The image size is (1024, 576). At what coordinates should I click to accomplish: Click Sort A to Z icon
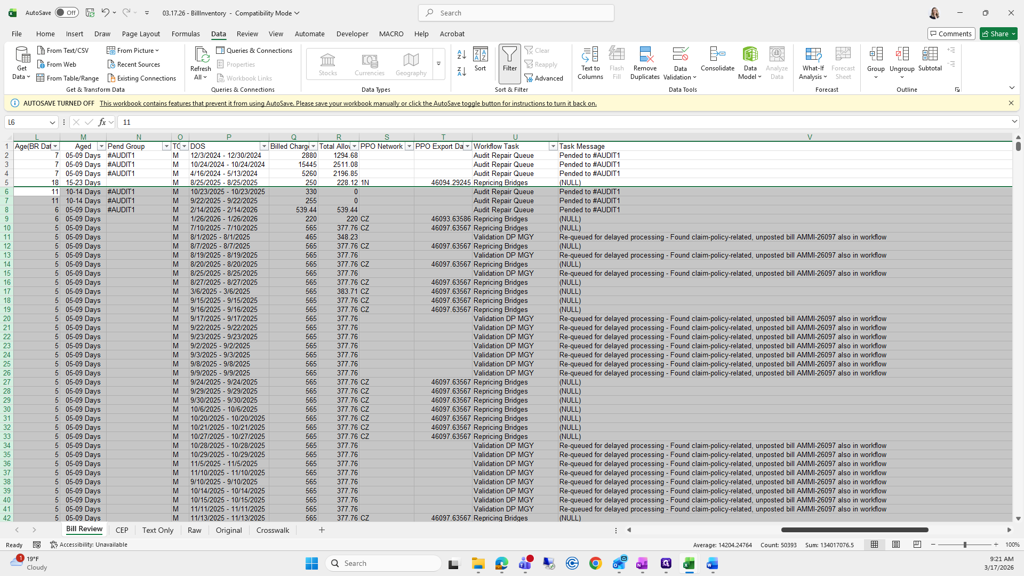click(462, 54)
